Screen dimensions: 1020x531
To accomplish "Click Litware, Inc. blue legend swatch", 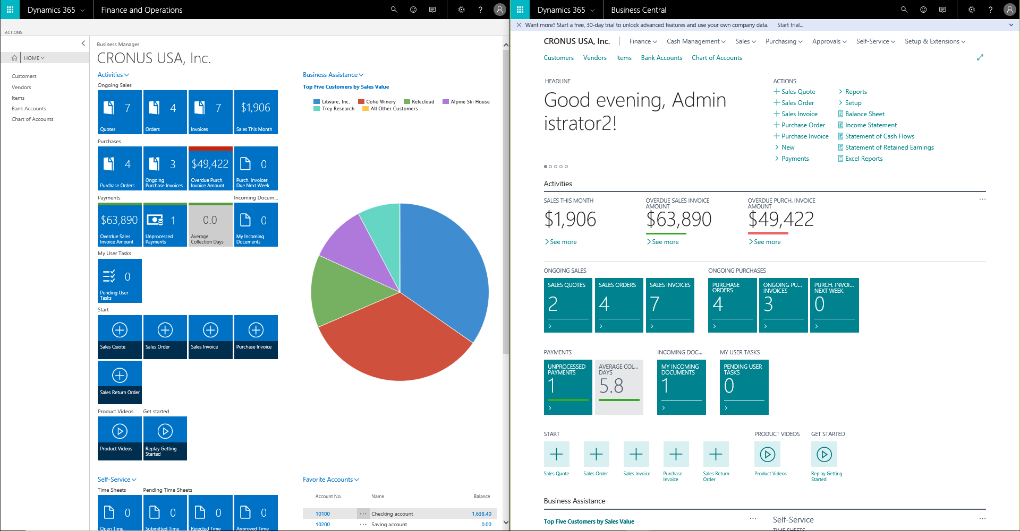I will 317,102.
